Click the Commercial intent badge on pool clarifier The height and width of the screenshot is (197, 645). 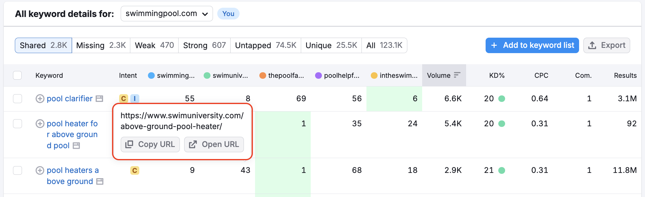click(123, 98)
